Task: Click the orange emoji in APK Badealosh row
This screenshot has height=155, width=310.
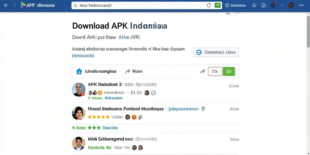Action: point(100,93)
